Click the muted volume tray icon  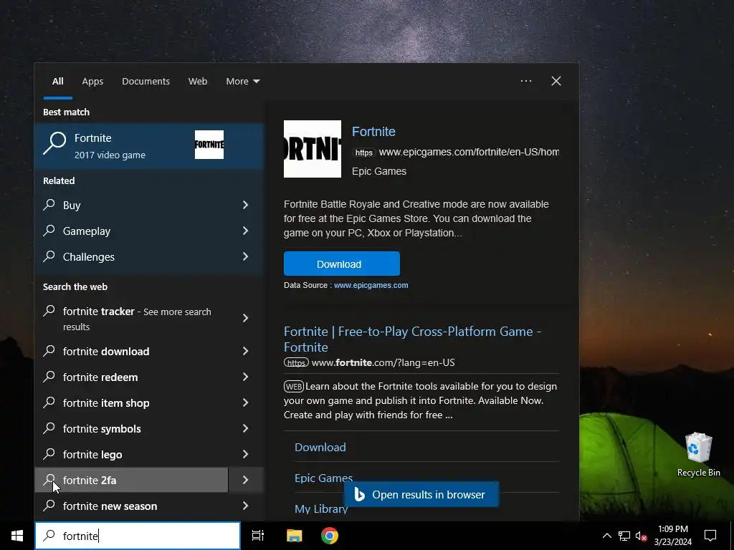[x=641, y=536]
